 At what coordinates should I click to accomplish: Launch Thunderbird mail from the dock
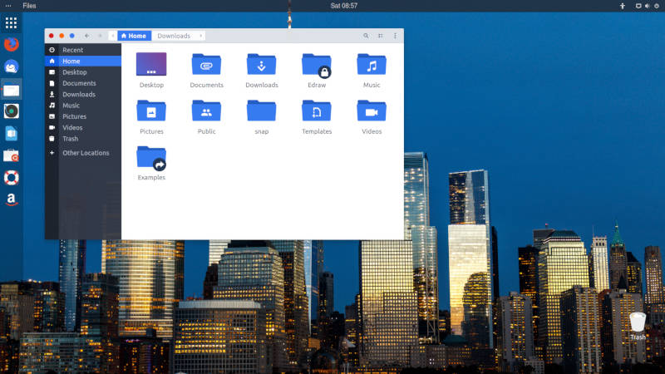pyautogui.click(x=11, y=66)
